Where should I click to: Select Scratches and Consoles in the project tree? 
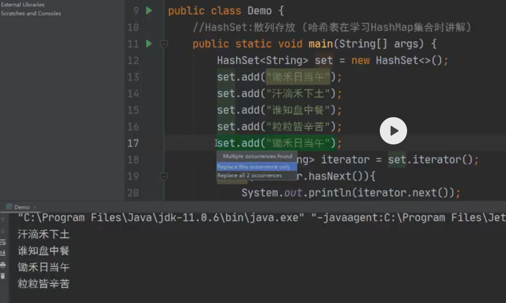(x=31, y=13)
